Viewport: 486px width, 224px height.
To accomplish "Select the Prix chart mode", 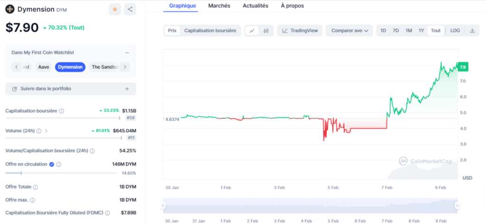I will click(x=172, y=31).
